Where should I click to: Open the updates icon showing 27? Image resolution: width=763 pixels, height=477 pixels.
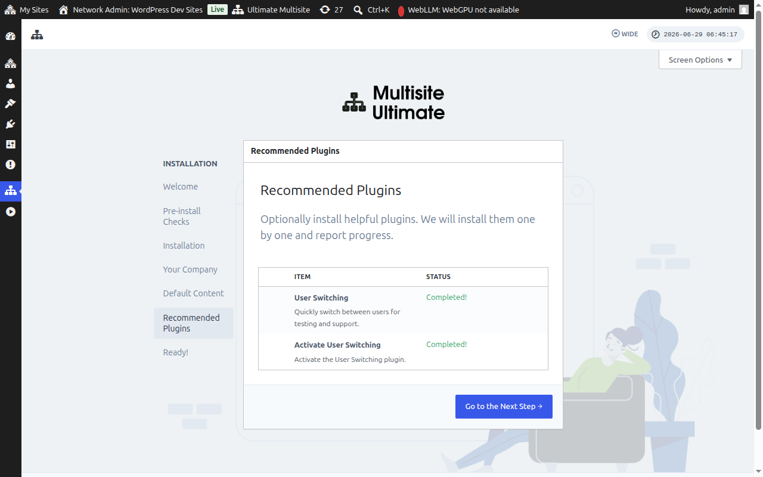331,10
